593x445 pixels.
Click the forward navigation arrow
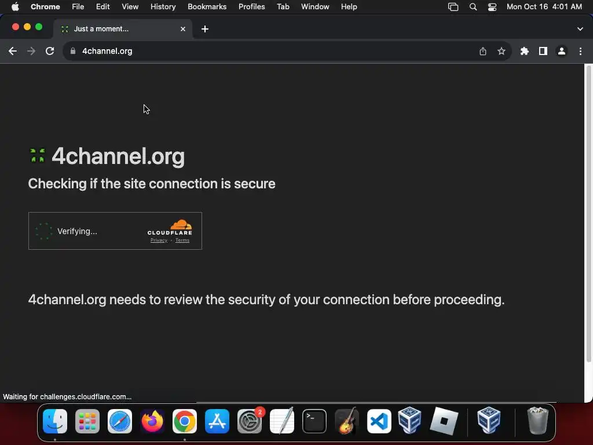[31, 51]
